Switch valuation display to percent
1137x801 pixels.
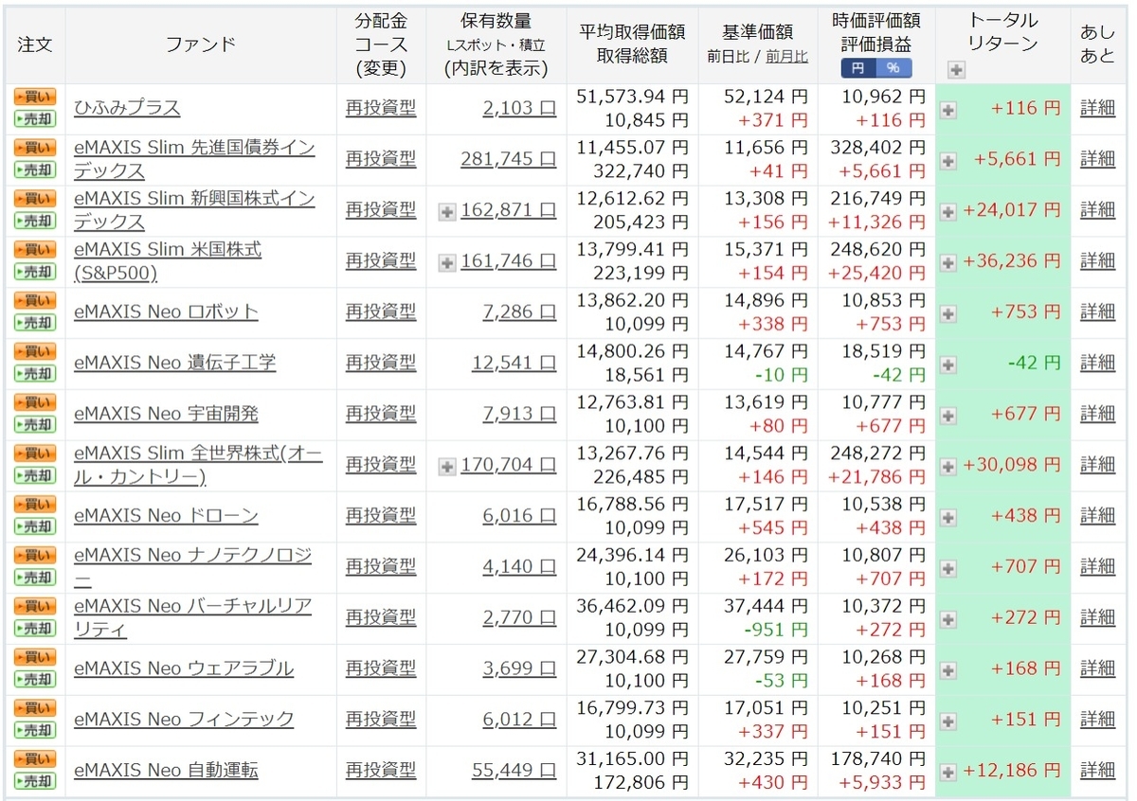[893, 68]
